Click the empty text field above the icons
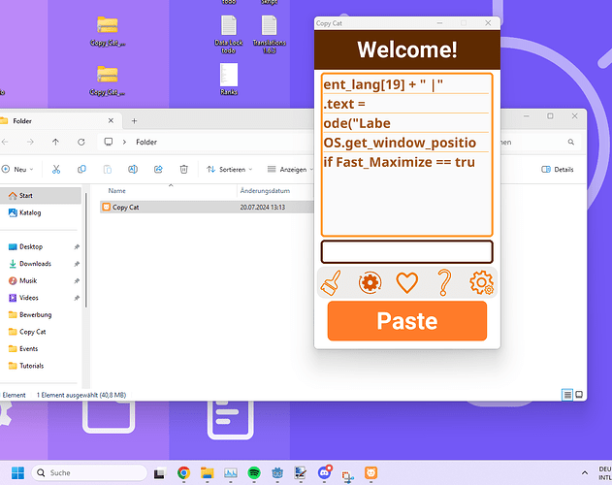Screen dimensions: 612x485 (x=406, y=251)
